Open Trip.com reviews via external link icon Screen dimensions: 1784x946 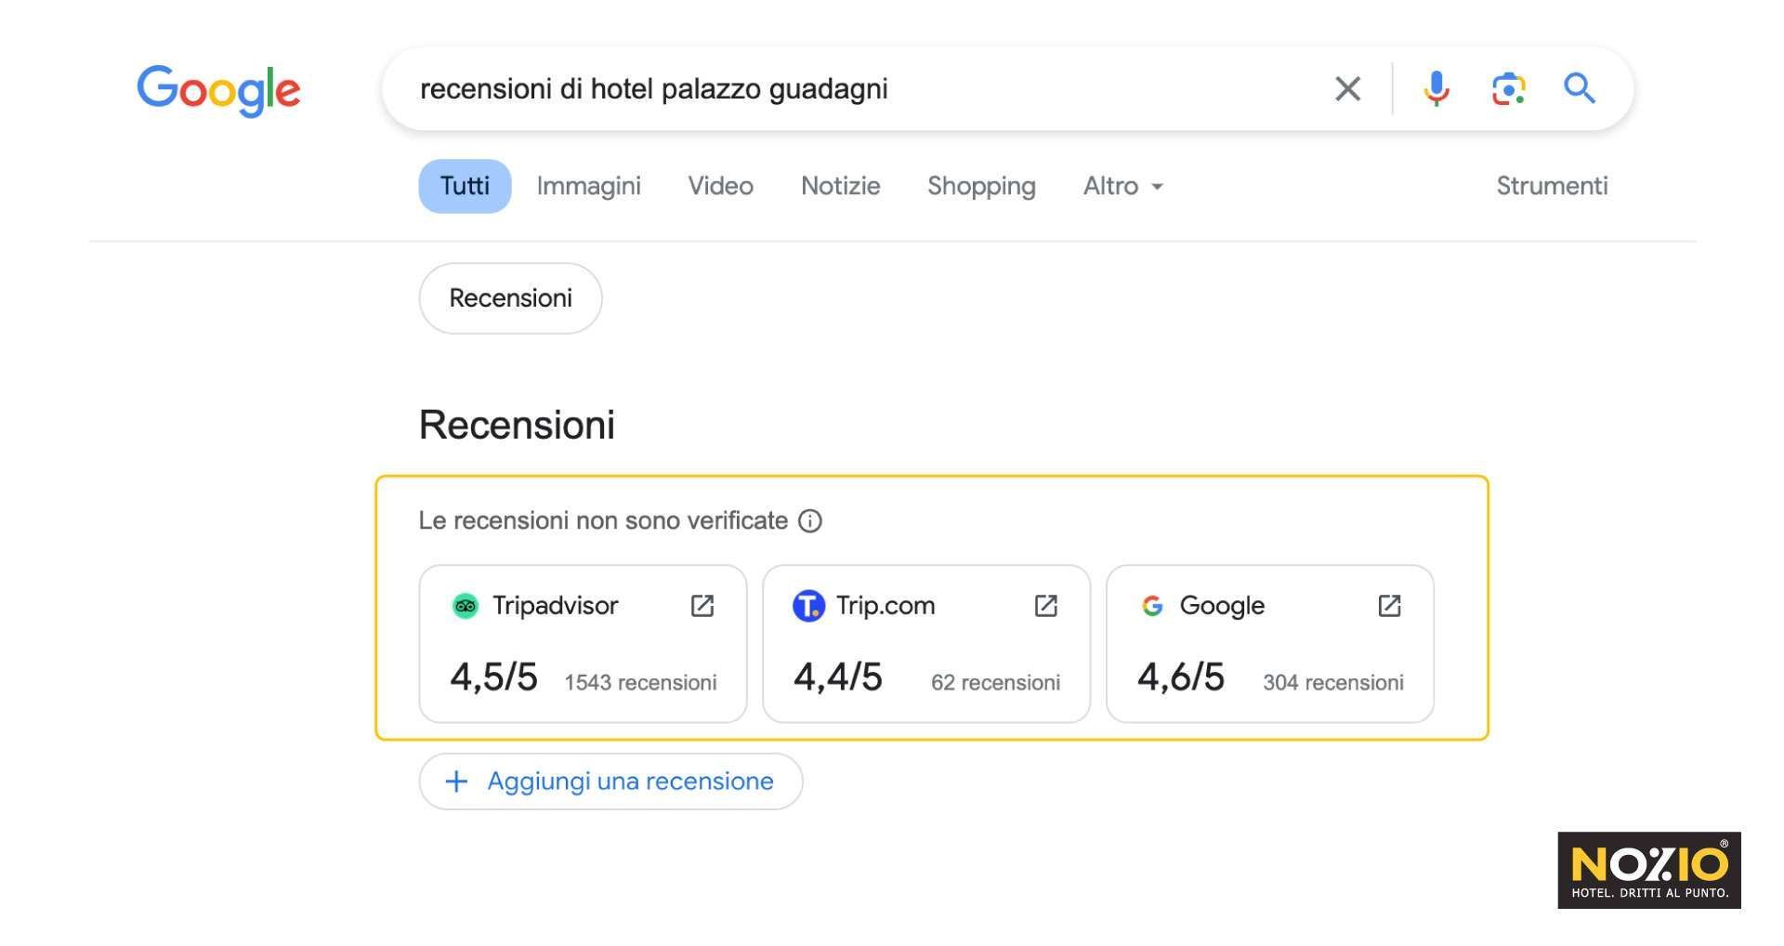(x=1045, y=605)
